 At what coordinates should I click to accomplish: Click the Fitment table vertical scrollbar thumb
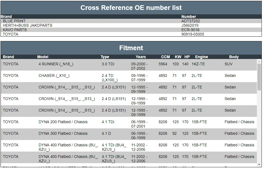click(259, 77)
